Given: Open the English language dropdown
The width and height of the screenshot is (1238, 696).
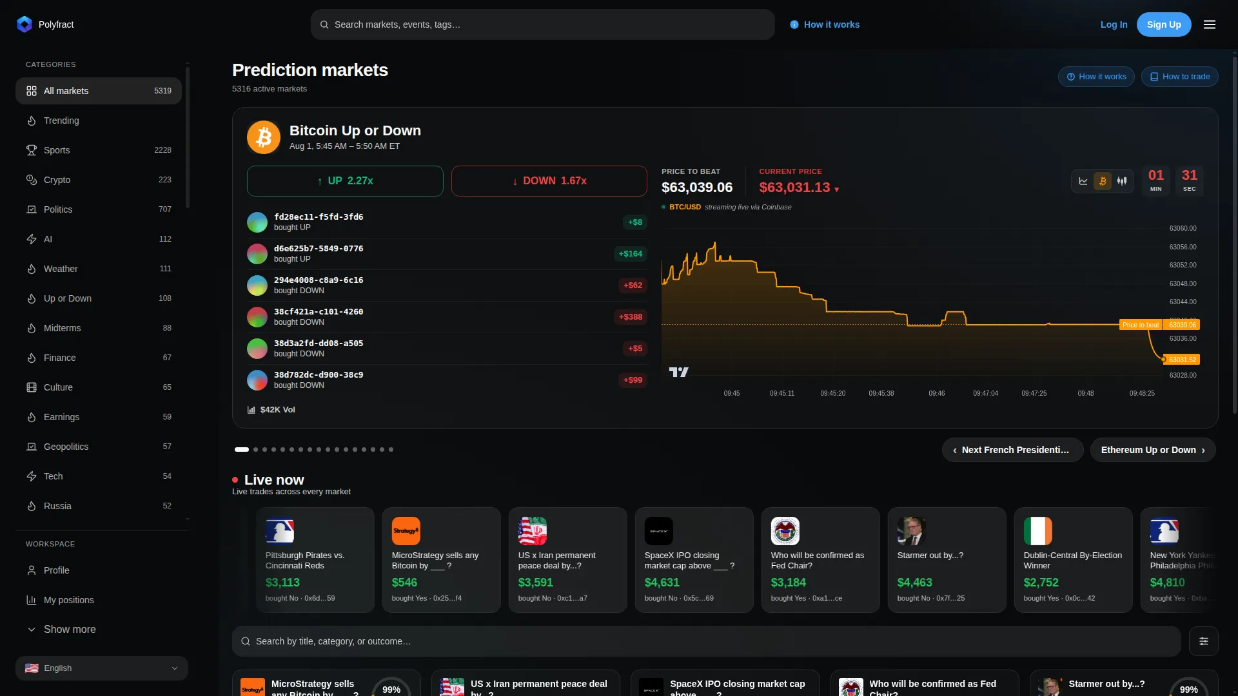Looking at the screenshot, I should (102, 668).
